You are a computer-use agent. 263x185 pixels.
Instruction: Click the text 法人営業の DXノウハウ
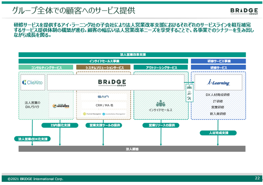pyautogui.click(x=32, y=105)
